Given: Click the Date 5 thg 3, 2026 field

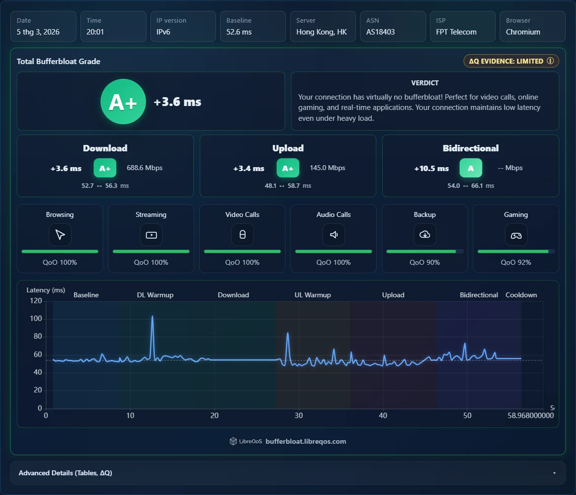Looking at the screenshot, I should (43, 27).
